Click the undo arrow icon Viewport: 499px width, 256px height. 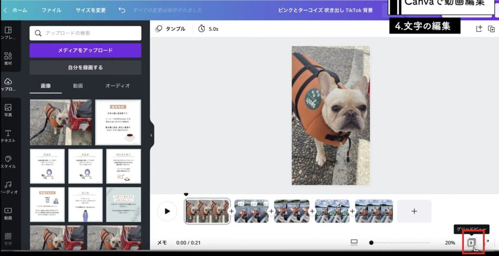[x=121, y=10]
